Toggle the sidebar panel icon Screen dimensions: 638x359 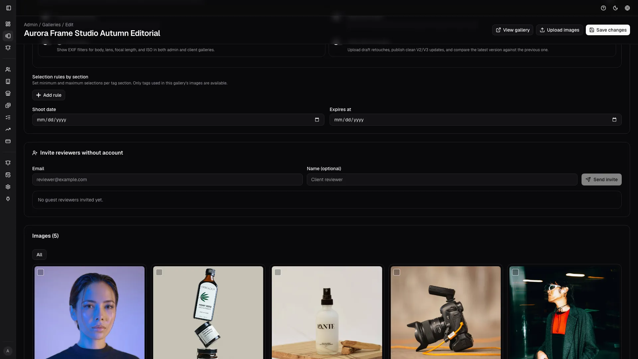[9, 8]
